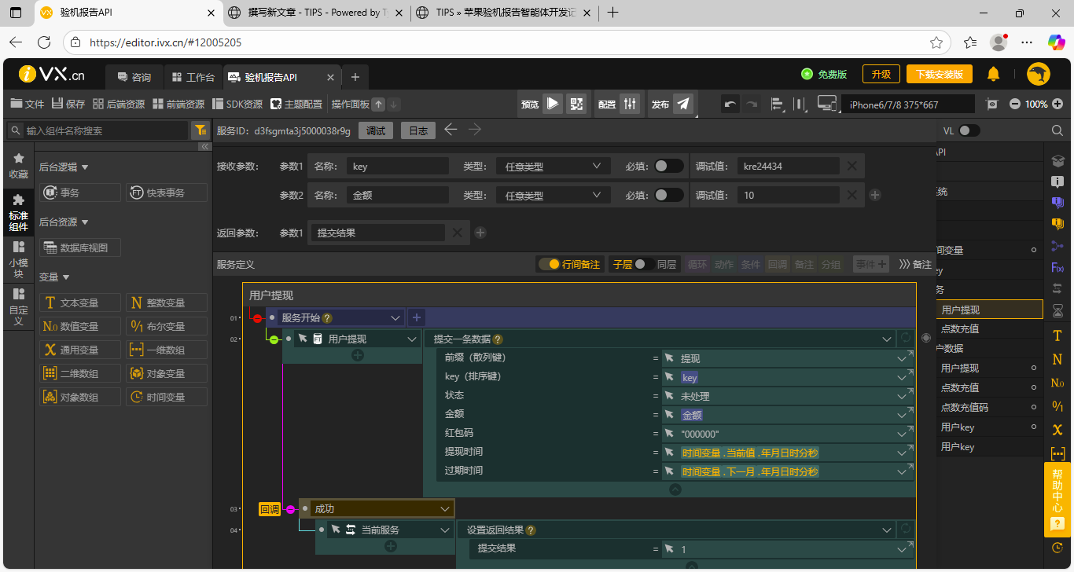
Task: Open type dropdown for the 金额 parameter
Action: tap(553, 195)
